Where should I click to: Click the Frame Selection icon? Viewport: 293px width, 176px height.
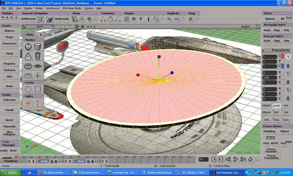click(x=50, y=19)
